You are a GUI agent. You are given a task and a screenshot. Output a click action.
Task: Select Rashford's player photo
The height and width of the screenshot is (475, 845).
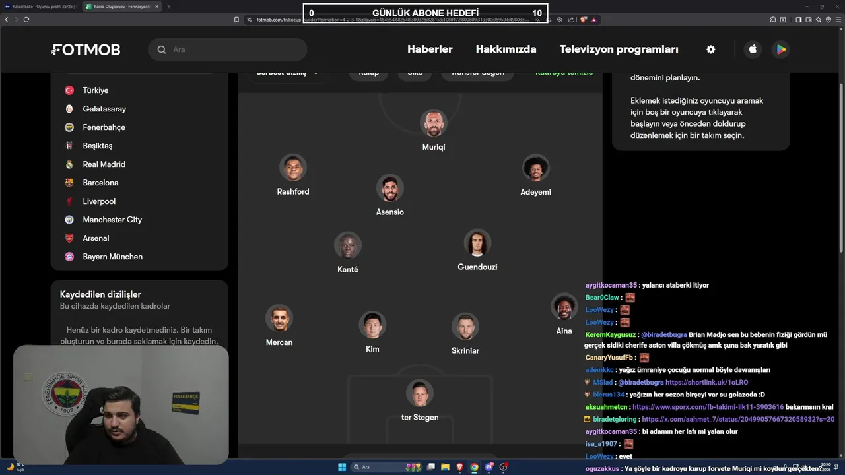tap(293, 168)
